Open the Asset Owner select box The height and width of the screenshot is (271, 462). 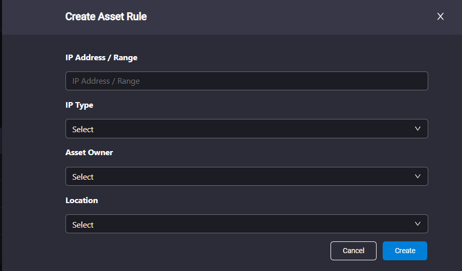tap(247, 177)
